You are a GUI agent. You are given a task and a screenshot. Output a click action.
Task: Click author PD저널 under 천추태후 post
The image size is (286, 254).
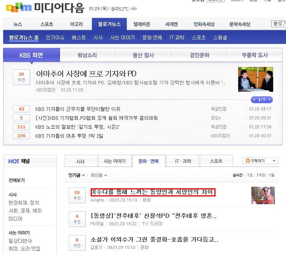coord(97,224)
